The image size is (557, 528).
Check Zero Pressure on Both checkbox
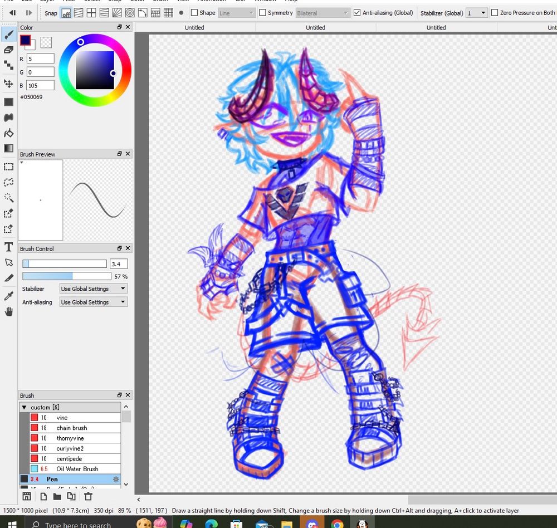[495, 13]
